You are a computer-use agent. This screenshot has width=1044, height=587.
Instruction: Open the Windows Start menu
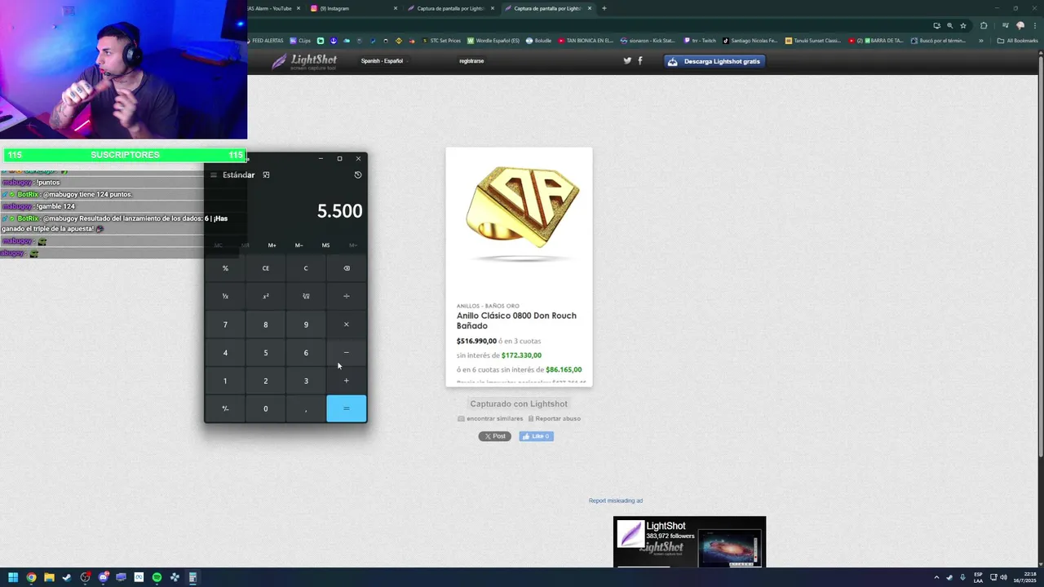(13, 577)
